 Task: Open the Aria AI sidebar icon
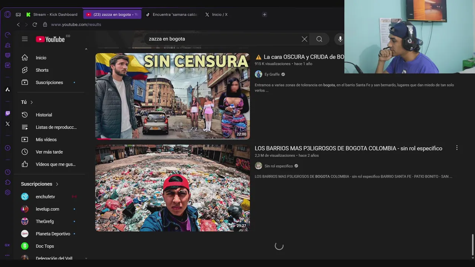click(x=7, y=89)
